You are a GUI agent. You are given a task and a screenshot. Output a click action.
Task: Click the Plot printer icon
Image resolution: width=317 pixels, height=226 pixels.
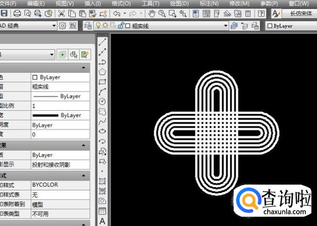[x=17, y=14]
